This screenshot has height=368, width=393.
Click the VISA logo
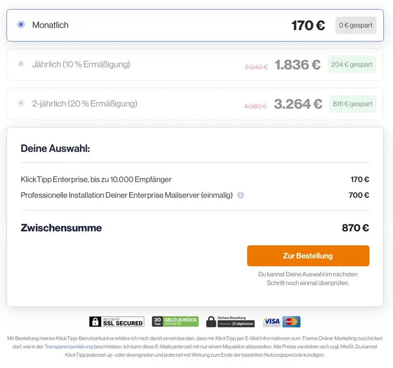(272, 321)
